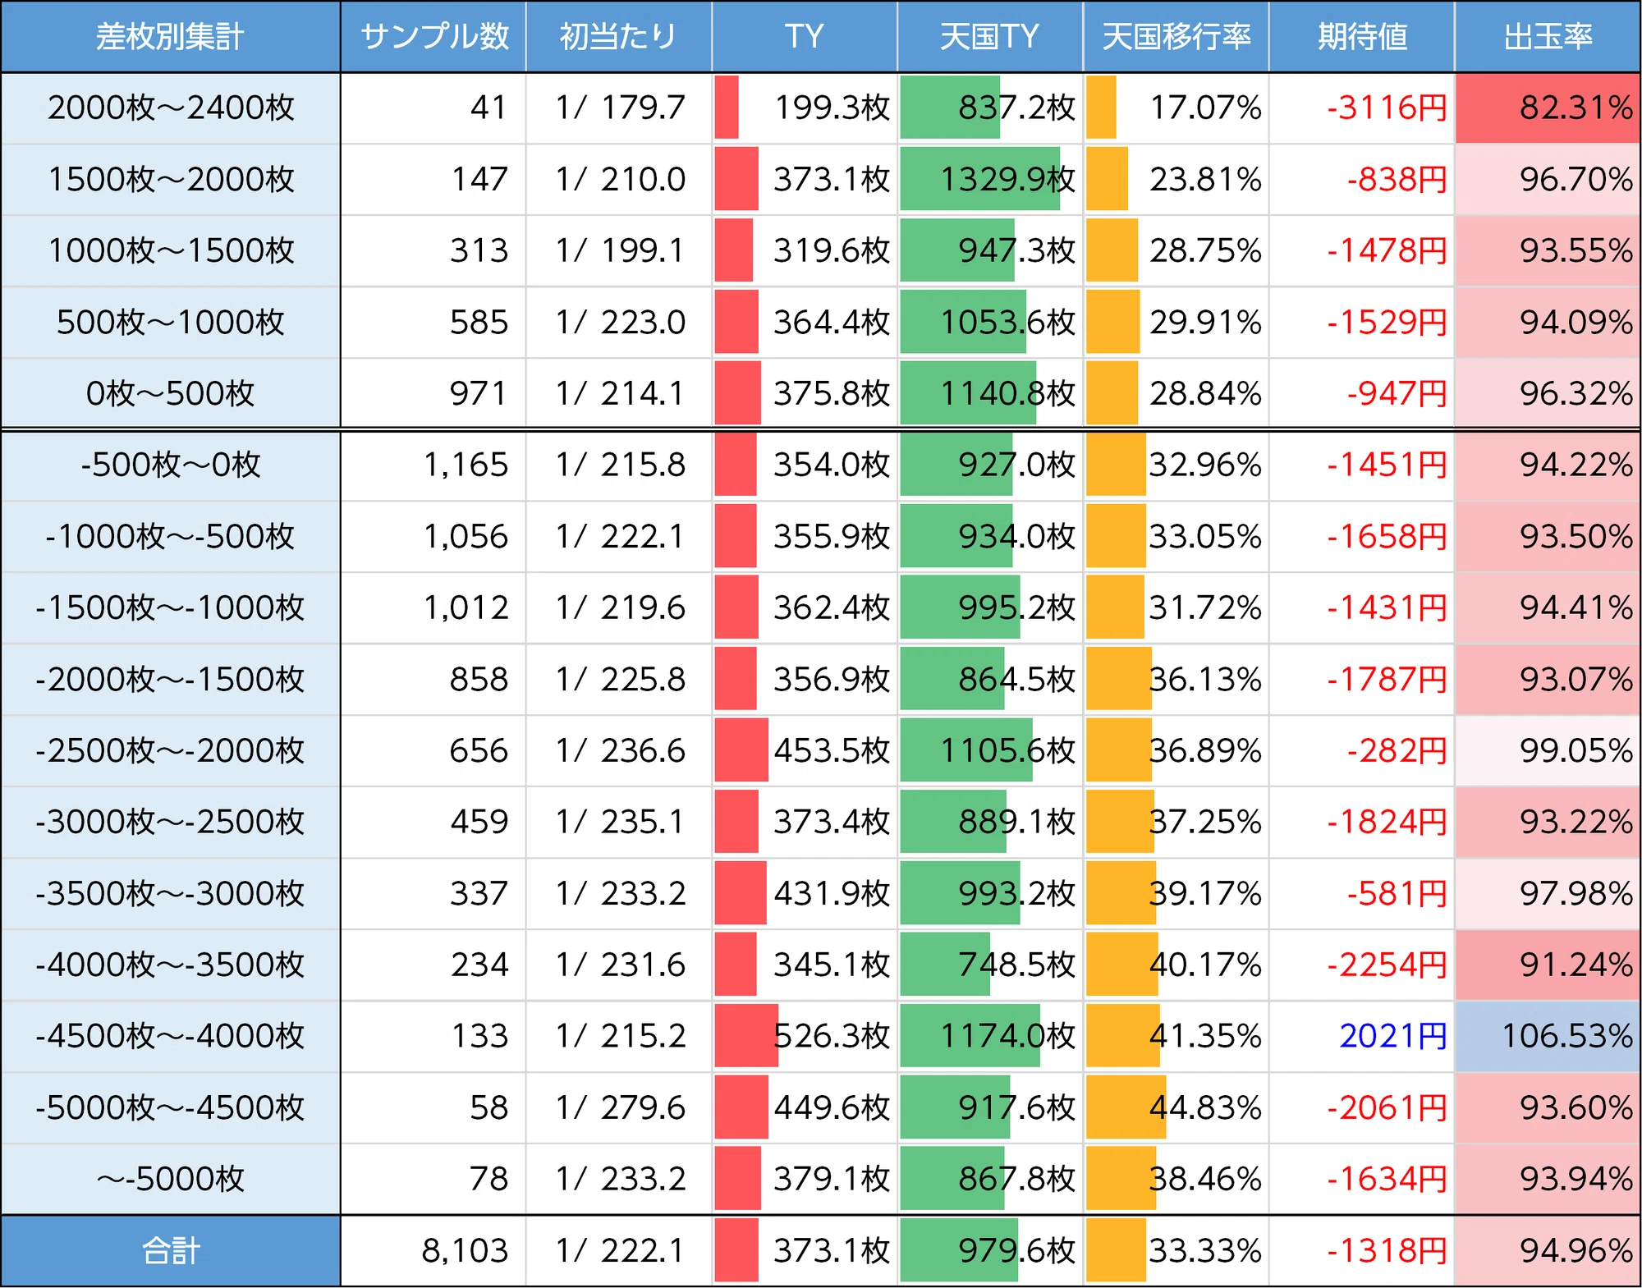Click the 期待値 column header

click(1361, 36)
